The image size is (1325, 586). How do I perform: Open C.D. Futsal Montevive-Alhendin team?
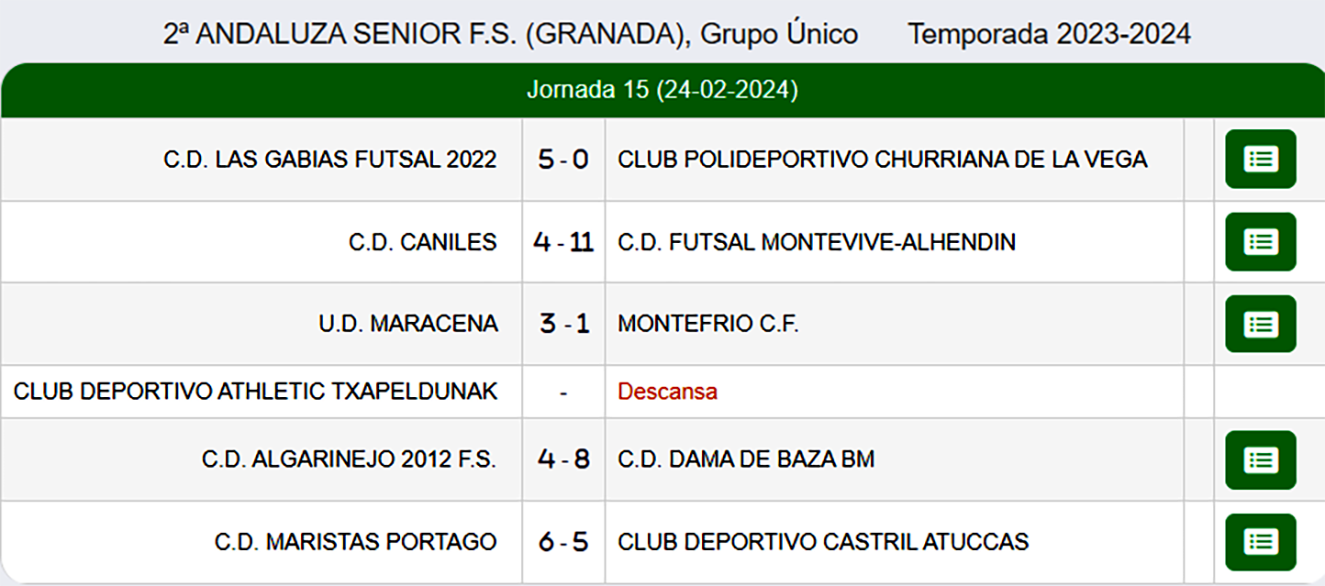pos(817,242)
